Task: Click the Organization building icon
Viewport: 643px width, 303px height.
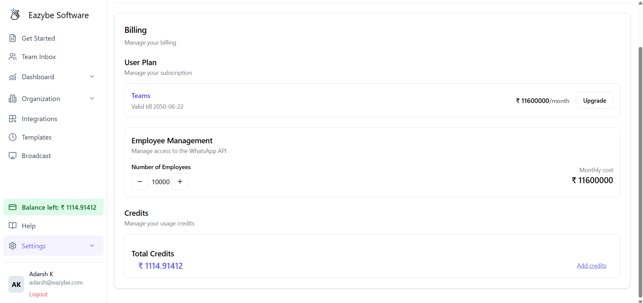Action: point(12,99)
